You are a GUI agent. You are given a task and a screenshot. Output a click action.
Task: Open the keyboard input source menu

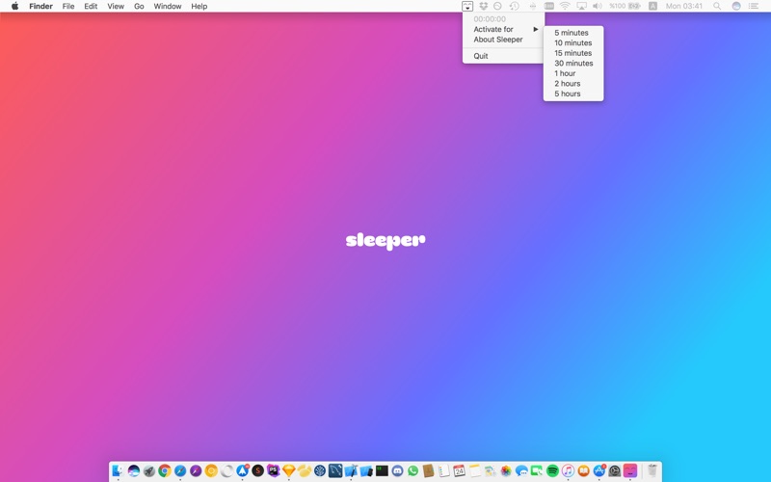coord(652,6)
